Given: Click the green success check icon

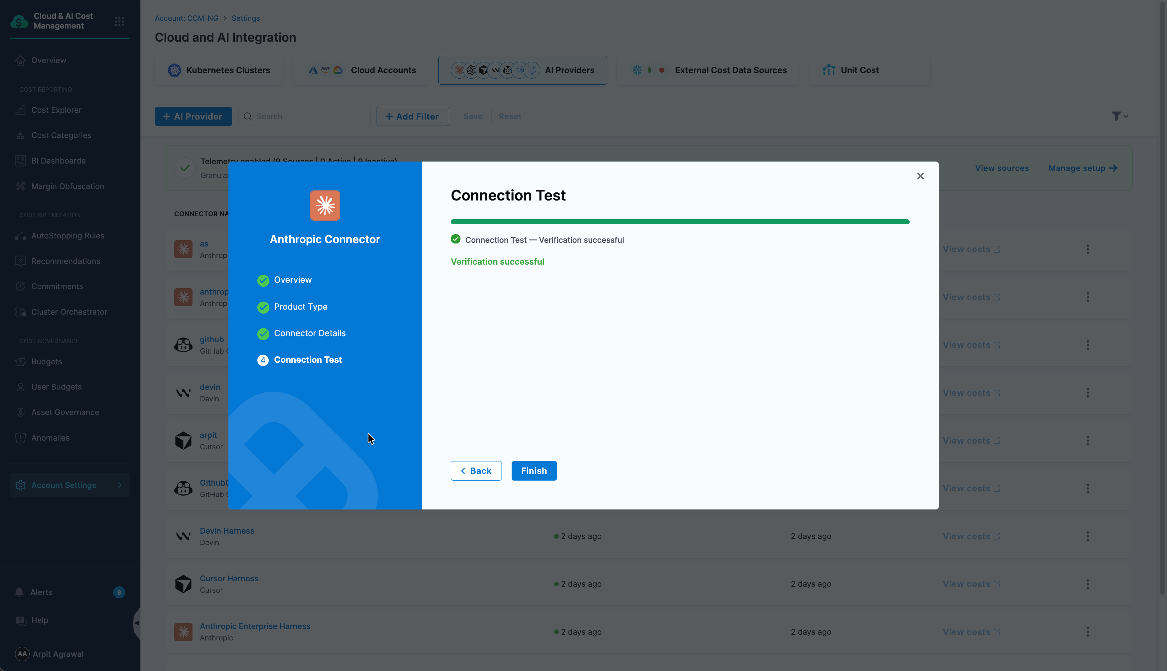Looking at the screenshot, I should pyautogui.click(x=456, y=239).
